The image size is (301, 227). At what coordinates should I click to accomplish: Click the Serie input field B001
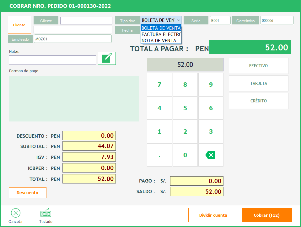220,20
